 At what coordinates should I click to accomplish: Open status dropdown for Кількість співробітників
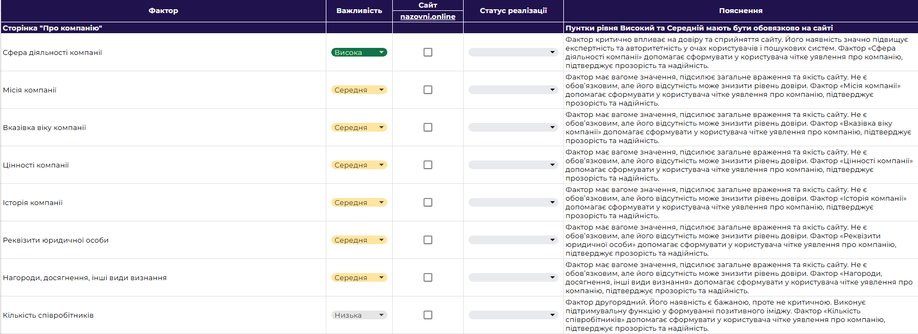click(513, 315)
